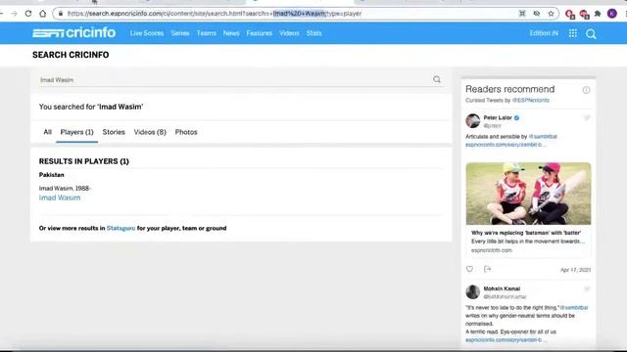The width and height of the screenshot is (627, 352).
Task: Open Peter Lalor's profile picture
Action: pos(472,120)
